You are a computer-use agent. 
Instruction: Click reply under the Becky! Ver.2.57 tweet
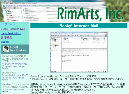tap(15, 66)
